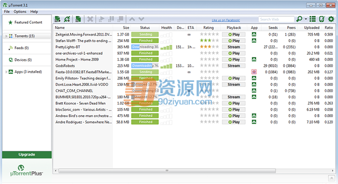Open the File menu
This screenshot has width=338, height=184.
tap(7, 12)
